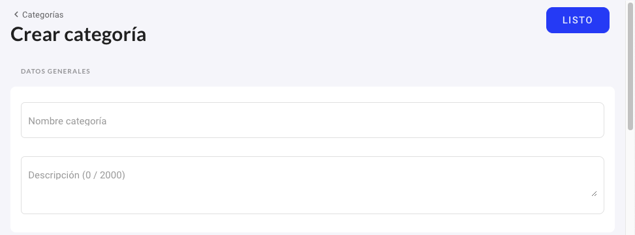
Task: Click the Descripción textarea resize handle
Action: (594, 194)
